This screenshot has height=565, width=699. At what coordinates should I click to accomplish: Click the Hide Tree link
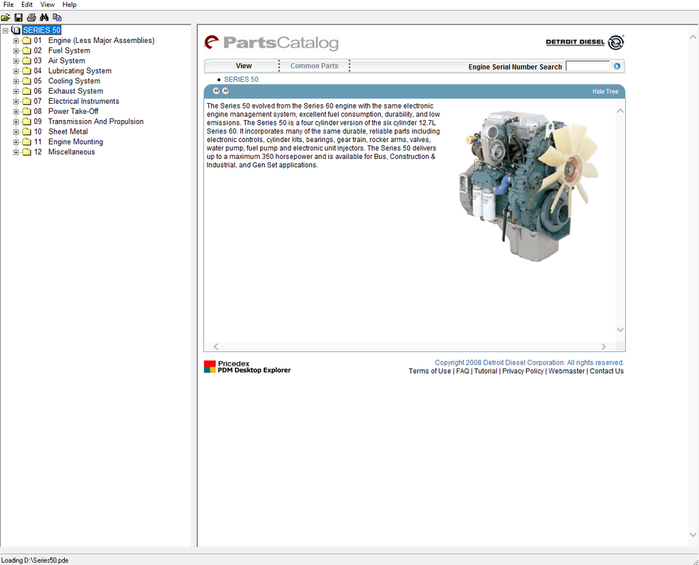coord(605,91)
